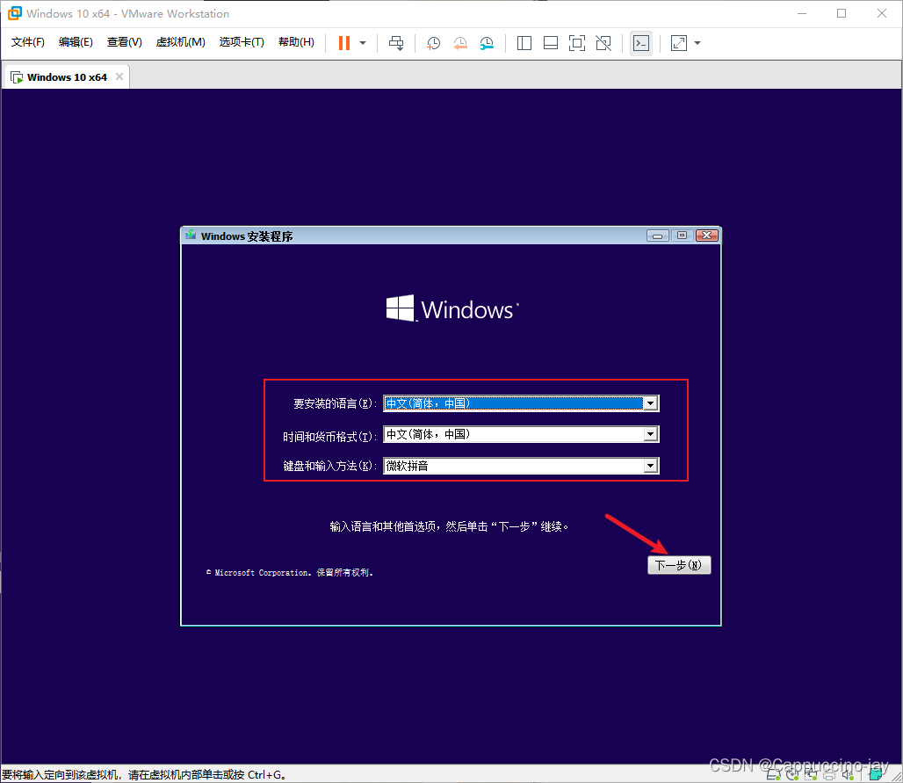Click the network adapter status icon
Image resolution: width=903 pixels, height=783 pixels.
[x=811, y=775]
